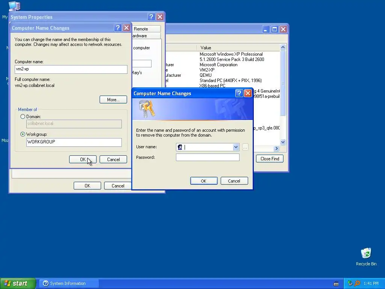Select the 'Standard PC (i440FX + PIIX, 1996)' value
The height and width of the screenshot is (289, 385).
click(x=230, y=81)
